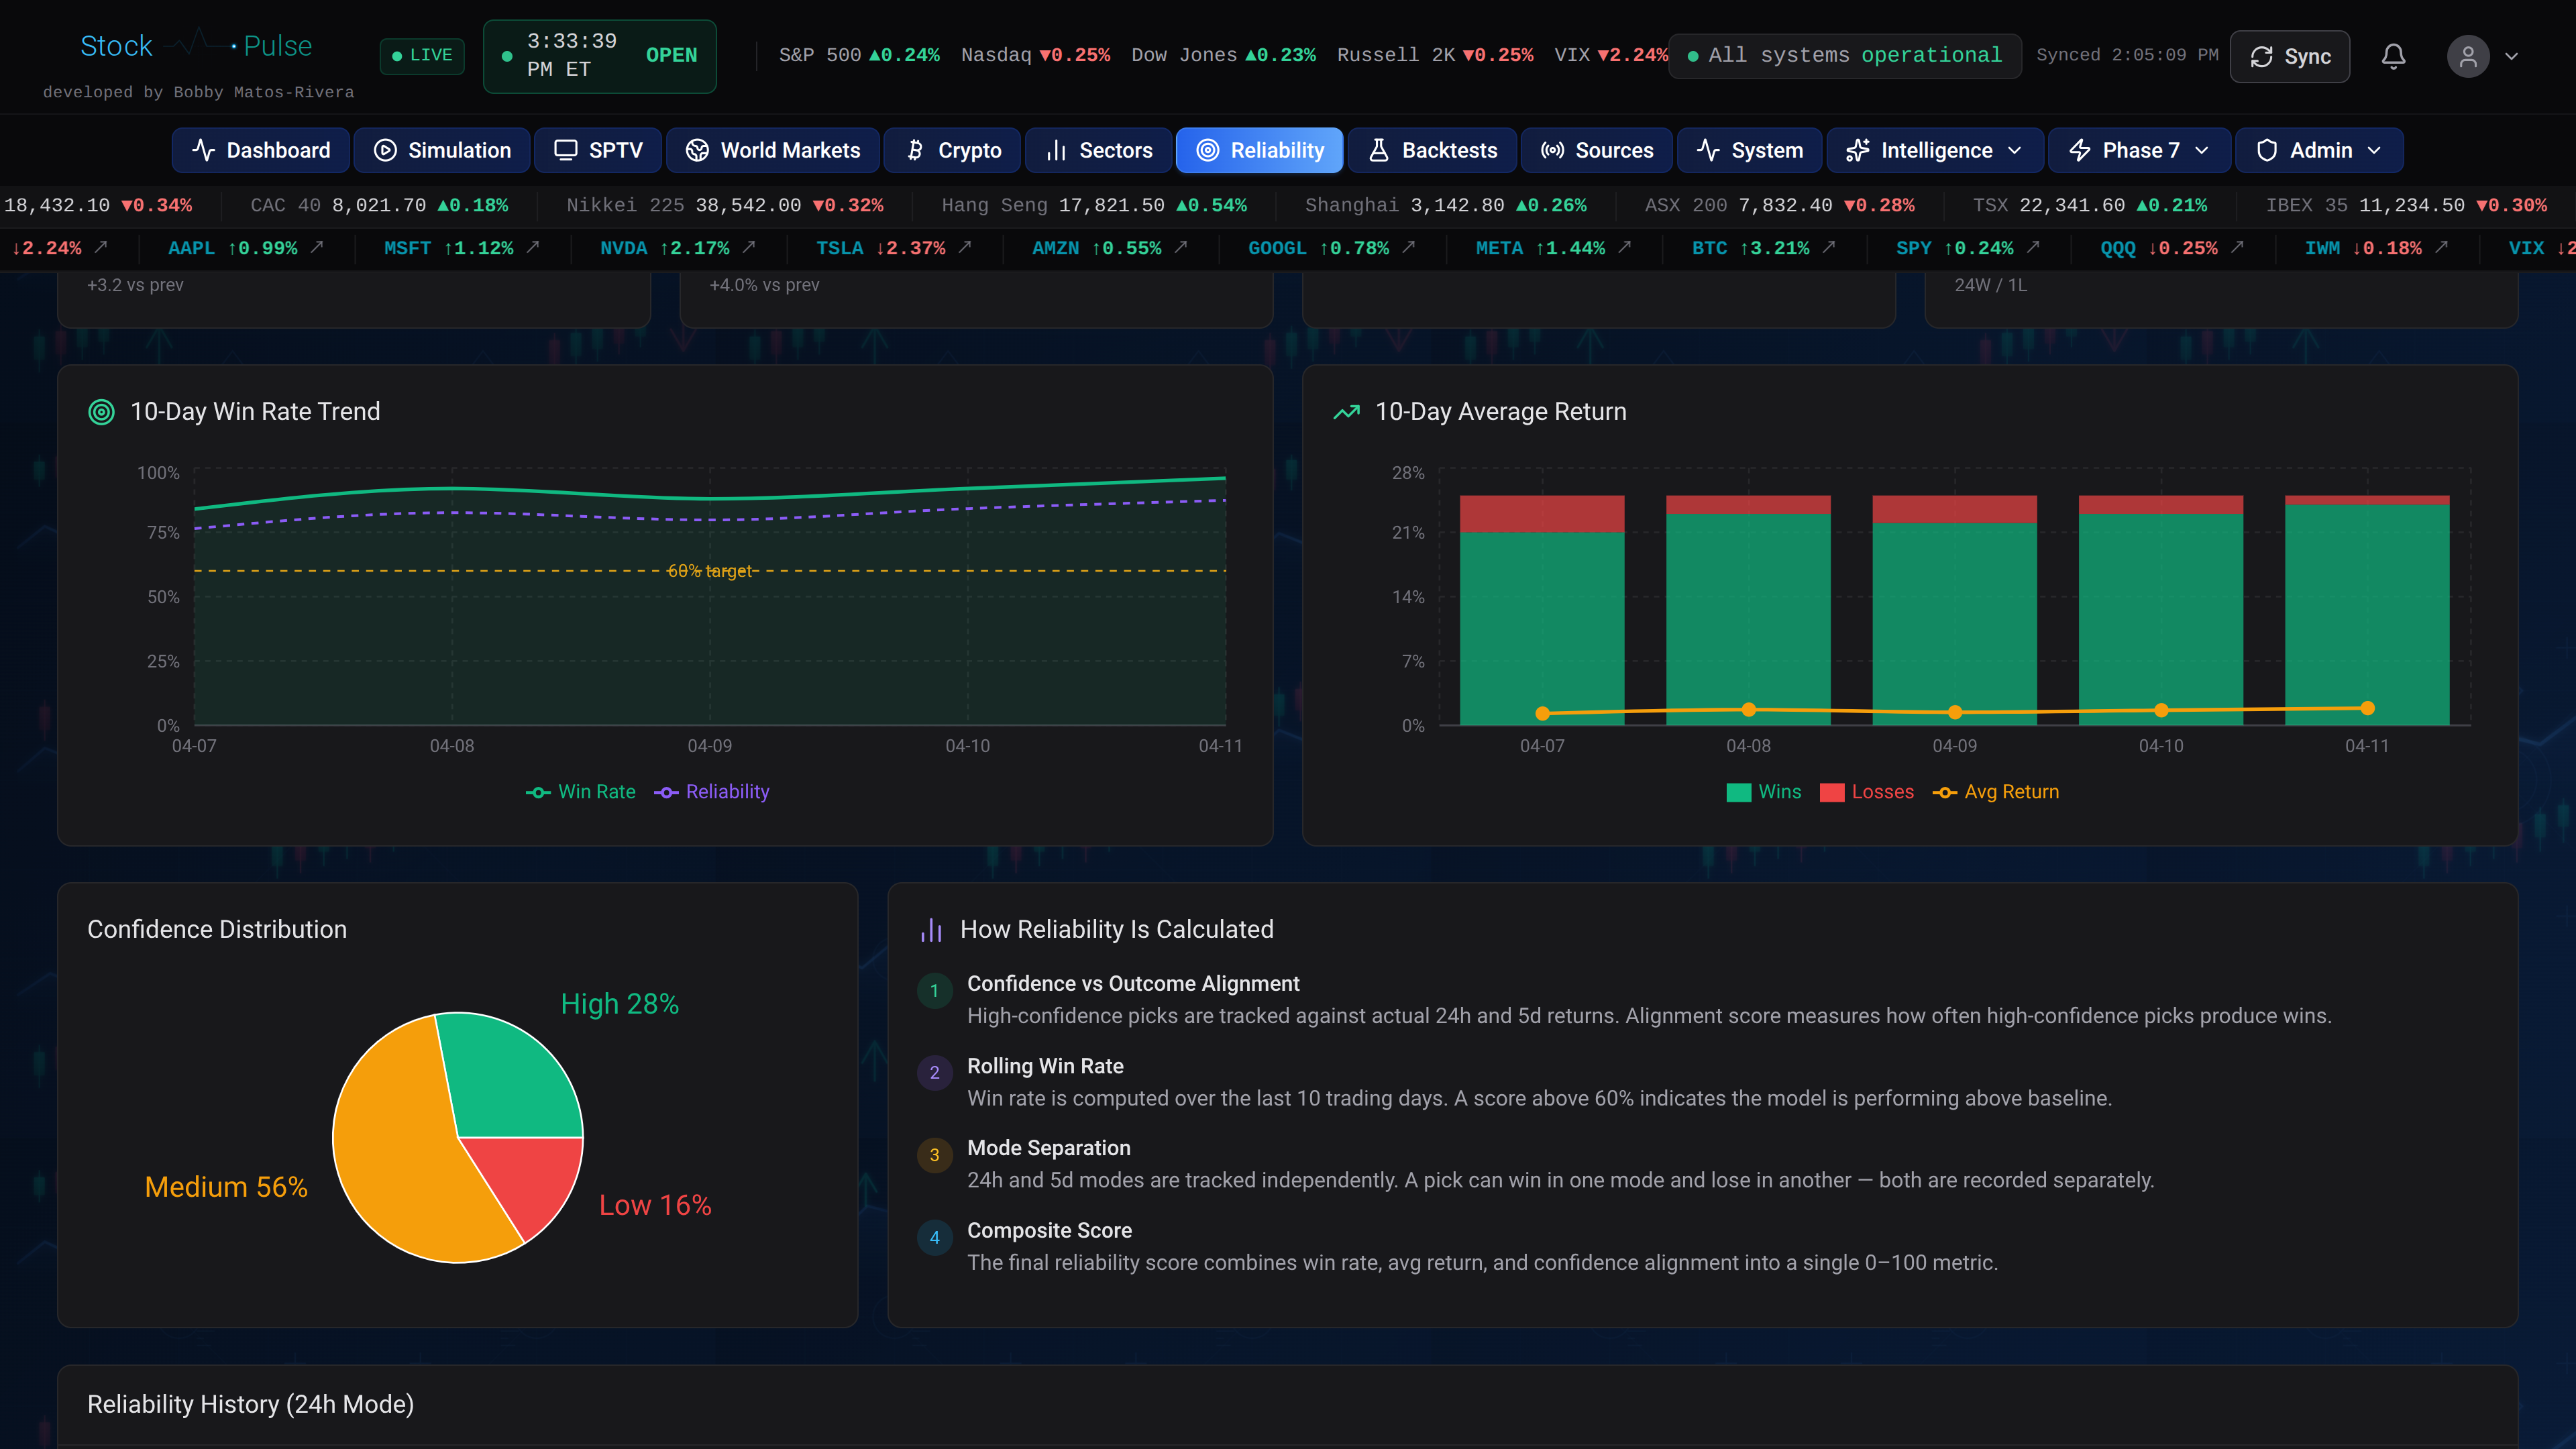Switch to the SPTV tab
The width and height of the screenshot is (2576, 1449).
click(x=598, y=150)
